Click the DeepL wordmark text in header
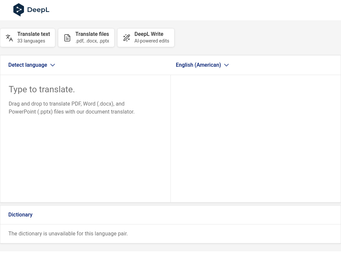The height and width of the screenshot is (255, 341). [38, 10]
